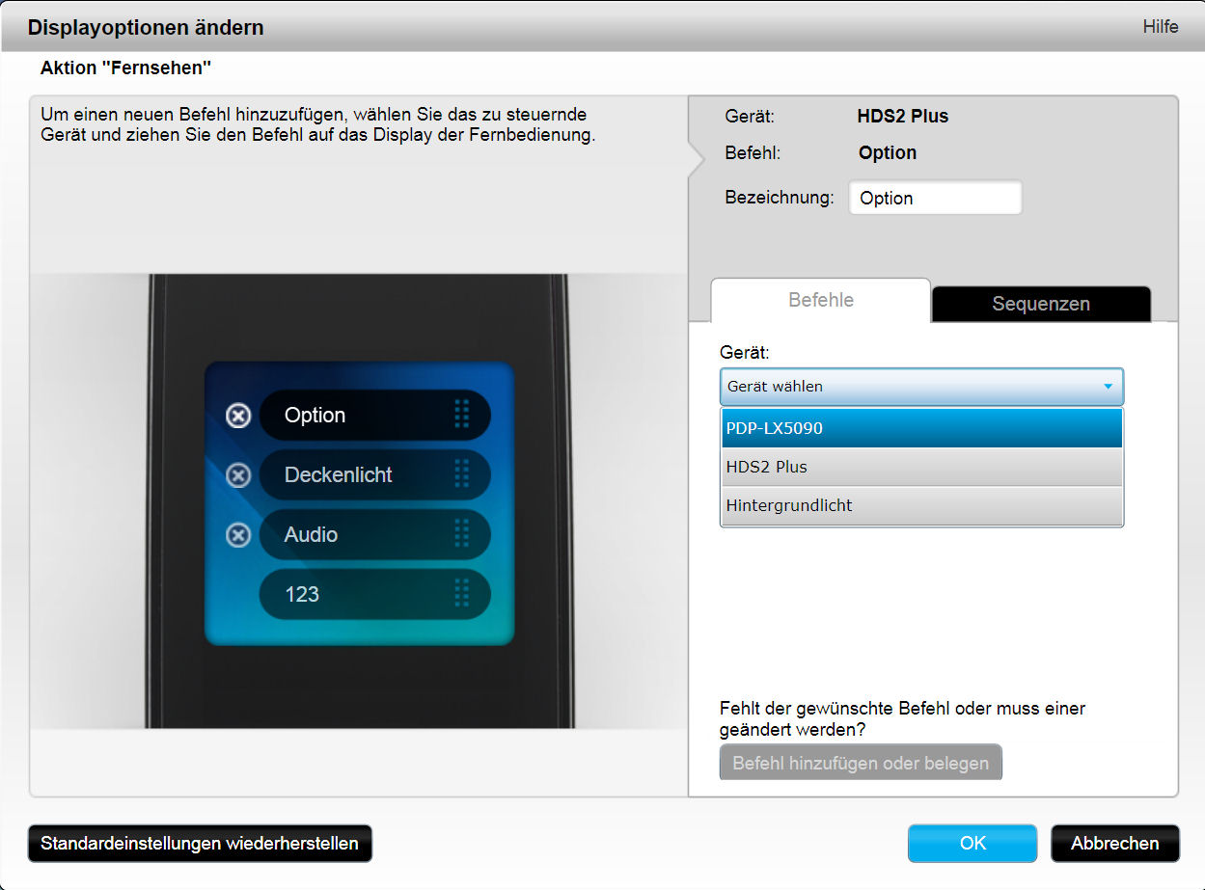Click the Bezeichnung text field
The width and height of the screenshot is (1205, 890).
point(934,198)
